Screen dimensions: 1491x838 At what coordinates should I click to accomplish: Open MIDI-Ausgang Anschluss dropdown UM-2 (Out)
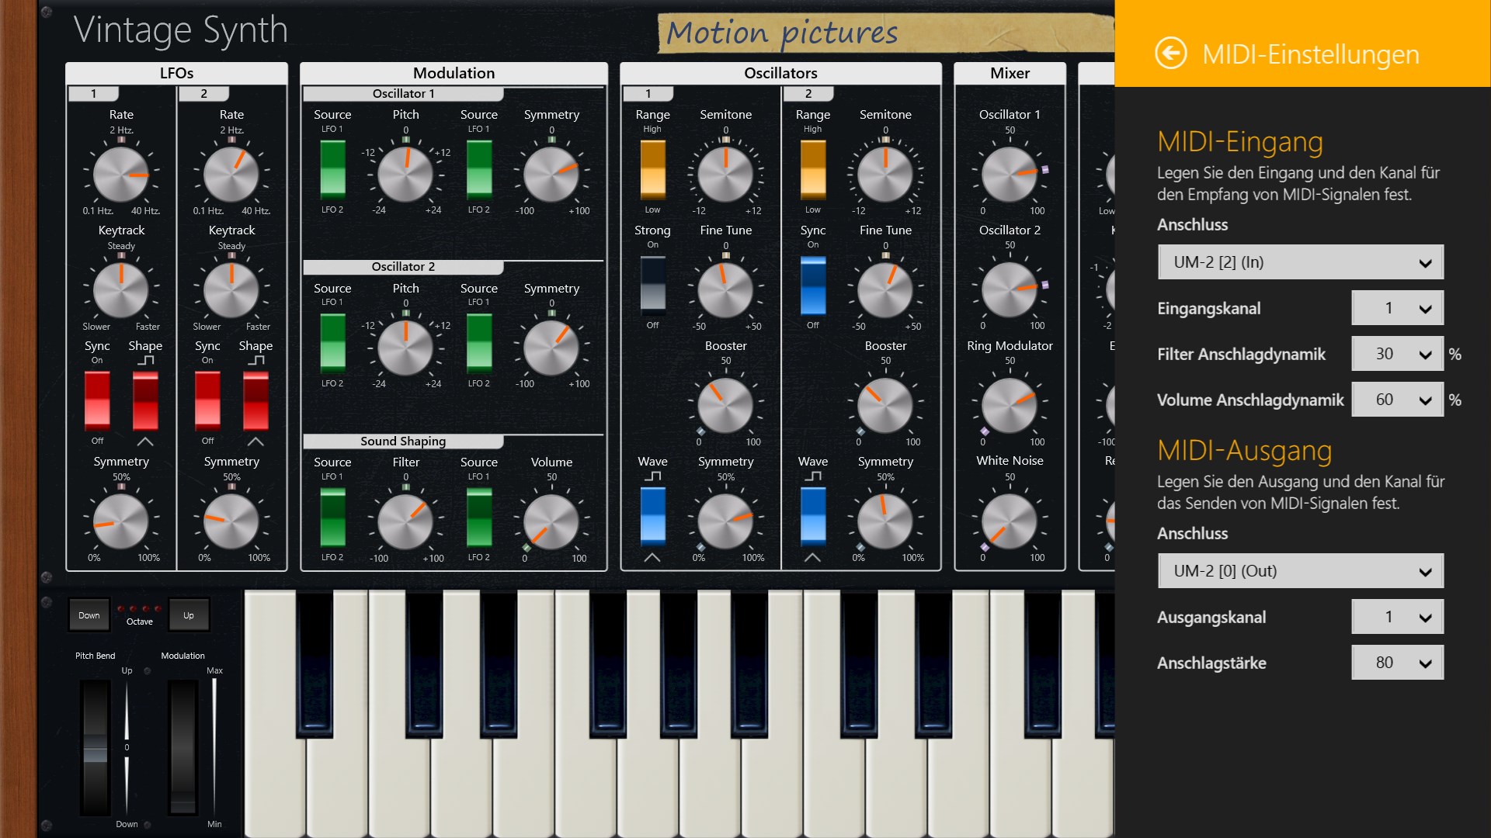click(1300, 571)
